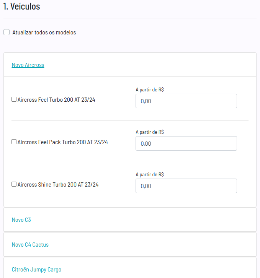Image resolution: width=260 pixels, height=278 pixels.
Task: Click the '1. Veículos' heading
Action: point(22,6)
